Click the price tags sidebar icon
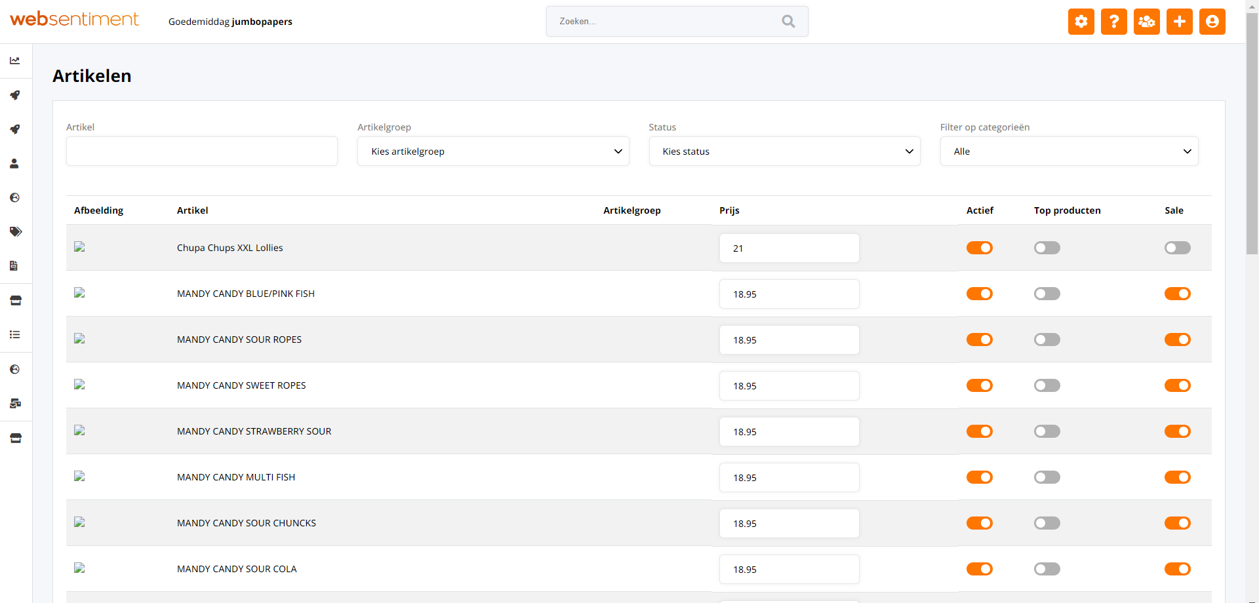Viewport: 1259px width, 603px height. [16, 231]
